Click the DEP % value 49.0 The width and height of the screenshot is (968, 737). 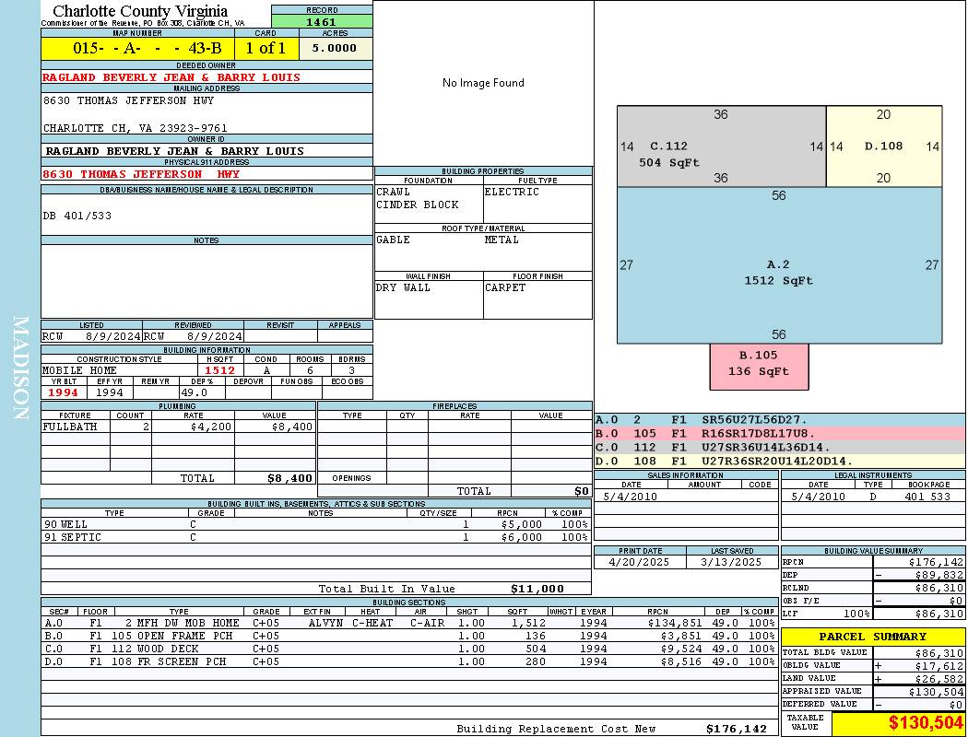[x=194, y=392]
